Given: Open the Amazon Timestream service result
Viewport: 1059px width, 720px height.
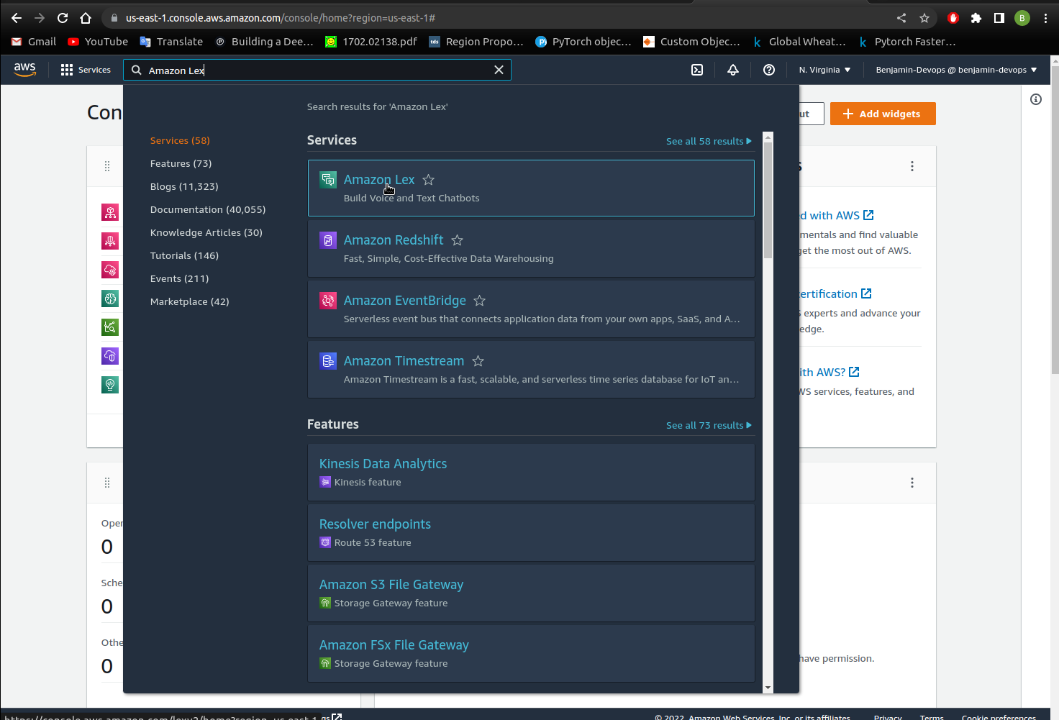Looking at the screenshot, I should tap(404, 361).
